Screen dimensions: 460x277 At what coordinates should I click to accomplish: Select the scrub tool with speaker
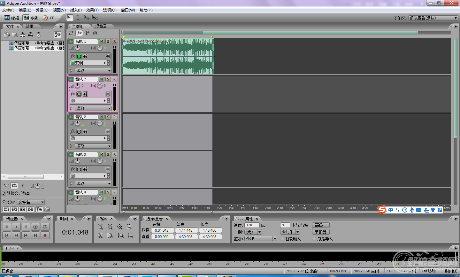pyautogui.click(x=95, y=18)
